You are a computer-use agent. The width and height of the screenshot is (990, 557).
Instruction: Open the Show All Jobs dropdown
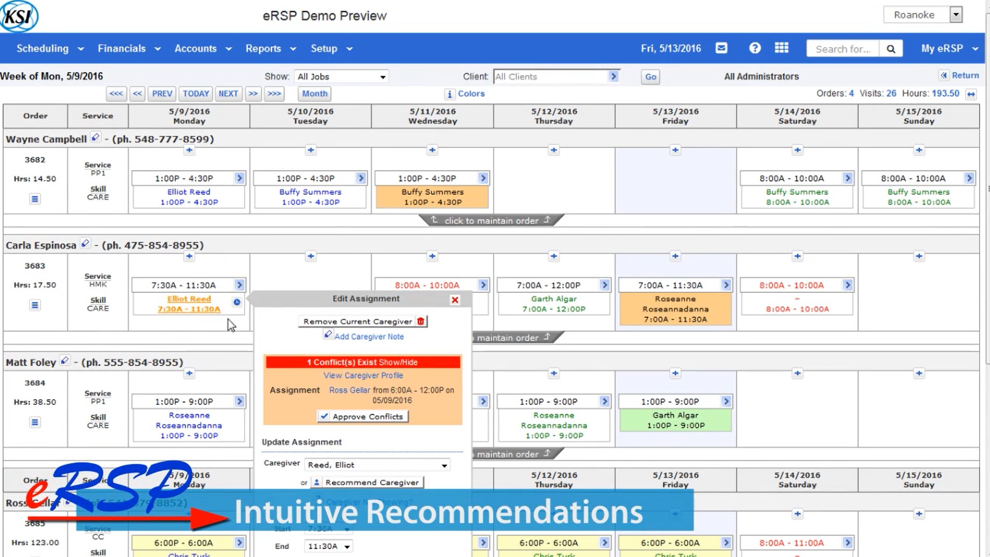(341, 77)
